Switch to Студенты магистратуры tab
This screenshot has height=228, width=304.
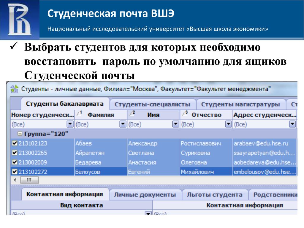[x=240, y=104]
